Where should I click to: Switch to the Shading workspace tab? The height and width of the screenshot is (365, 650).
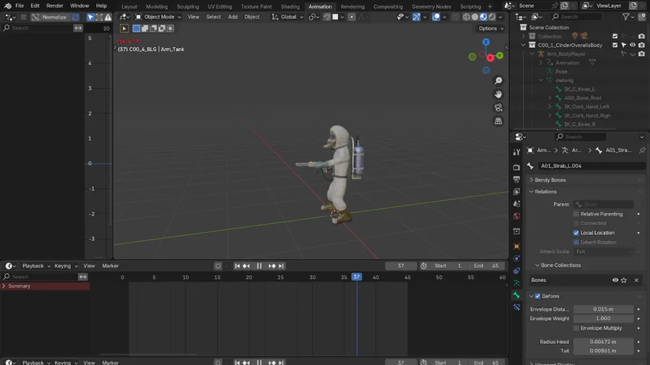pos(290,6)
